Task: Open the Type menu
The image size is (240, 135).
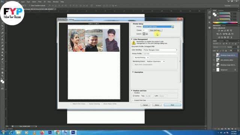Action: coord(28,1)
